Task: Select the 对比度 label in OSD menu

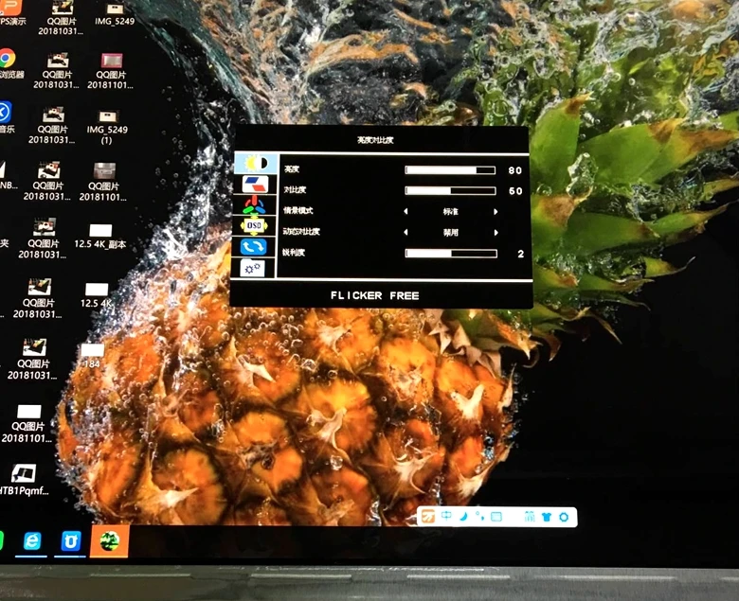Action: pos(295,189)
